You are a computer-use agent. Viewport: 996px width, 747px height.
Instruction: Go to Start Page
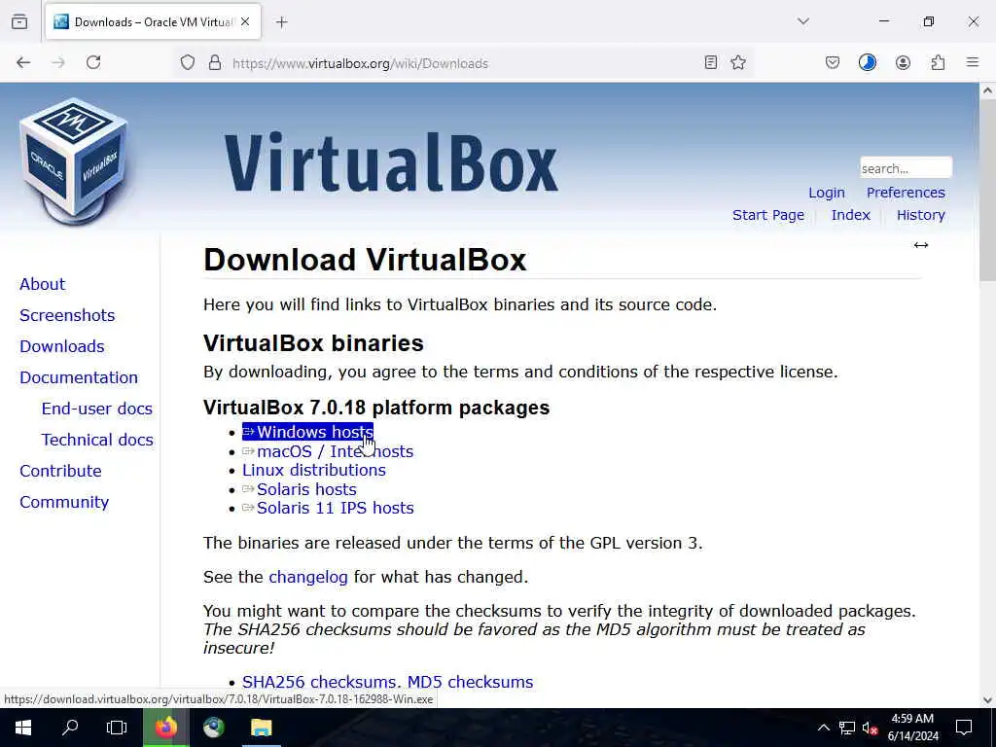click(768, 215)
